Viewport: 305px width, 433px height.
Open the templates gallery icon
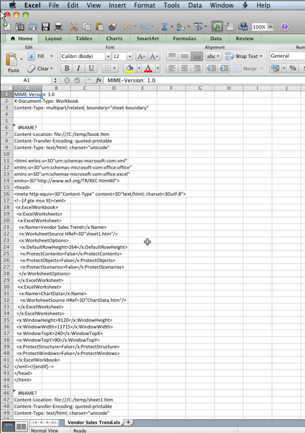(x=20, y=27)
